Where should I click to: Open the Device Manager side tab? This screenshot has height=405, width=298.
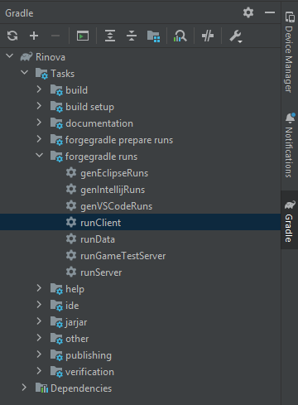click(289, 52)
